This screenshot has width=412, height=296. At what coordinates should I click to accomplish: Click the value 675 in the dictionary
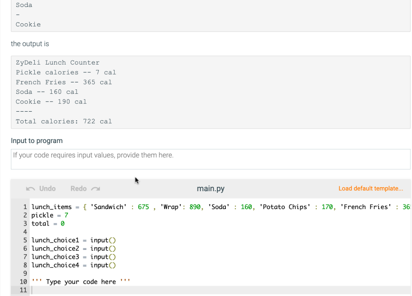coord(143,207)
